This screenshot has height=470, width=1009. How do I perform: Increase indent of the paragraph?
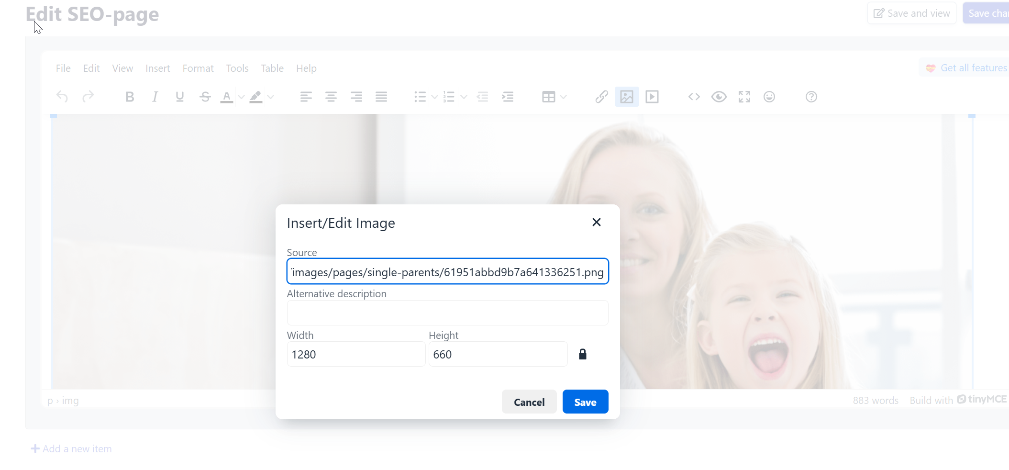pyautogui.click(x=508, y=97)
